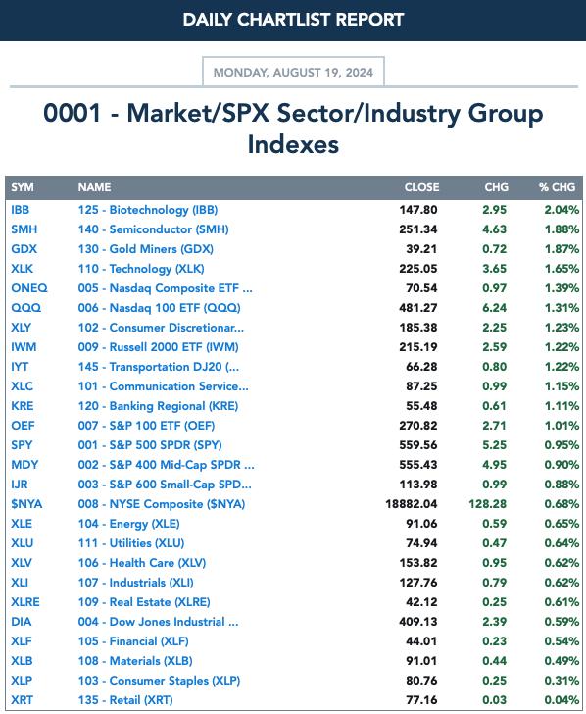Click the CLOSE column header
Image resolution: width=586 pixels, height=714 pixels.
pos(421,187)
